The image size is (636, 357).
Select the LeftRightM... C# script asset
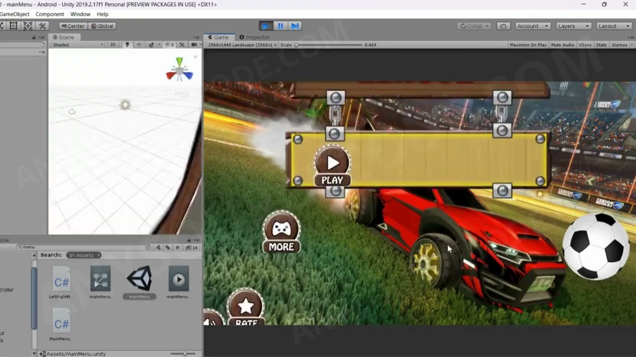(x=61, y=283)
